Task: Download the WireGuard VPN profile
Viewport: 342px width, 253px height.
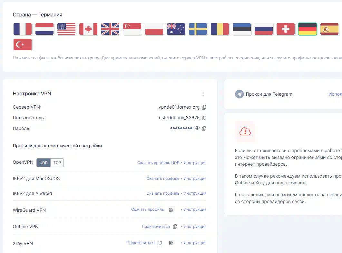Action: [147, 209]
